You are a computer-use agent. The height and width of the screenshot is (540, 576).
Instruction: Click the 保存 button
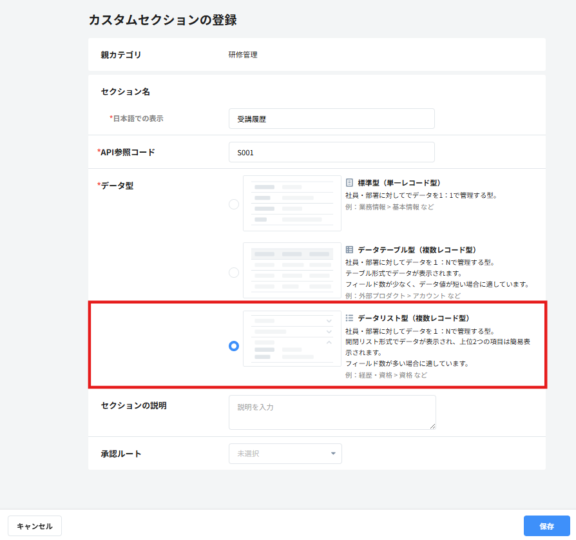(546, 526)
